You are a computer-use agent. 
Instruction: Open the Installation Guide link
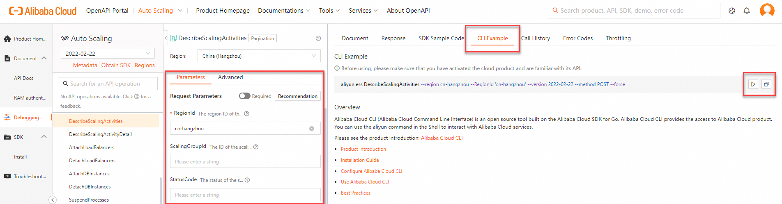[x=360, y=160]
